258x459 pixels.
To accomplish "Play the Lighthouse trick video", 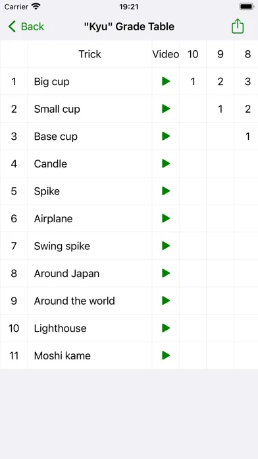I will 166,328.
